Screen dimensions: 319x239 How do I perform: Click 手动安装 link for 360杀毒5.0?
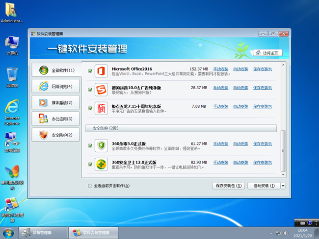tap(220, 144)
